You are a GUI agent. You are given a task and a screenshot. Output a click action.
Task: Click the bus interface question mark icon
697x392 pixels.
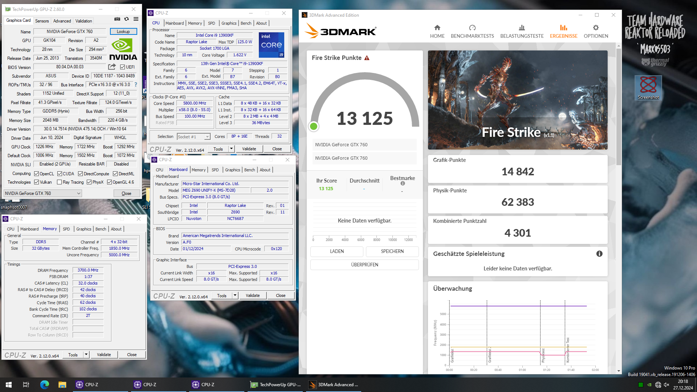136,85
